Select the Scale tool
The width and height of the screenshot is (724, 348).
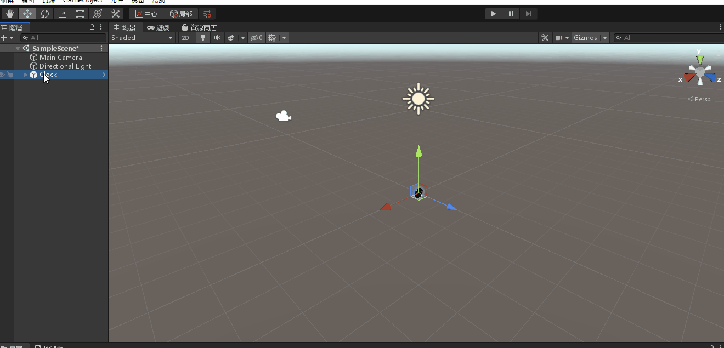coord(63,14)
